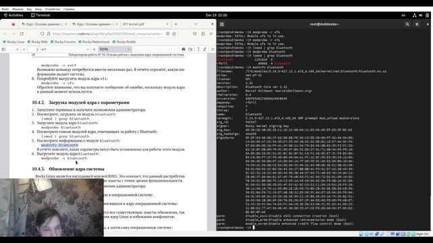This screenshot has height=243, width=433.
Task: Expand the list all tabs chevron
Action: [x=196, y=24]
